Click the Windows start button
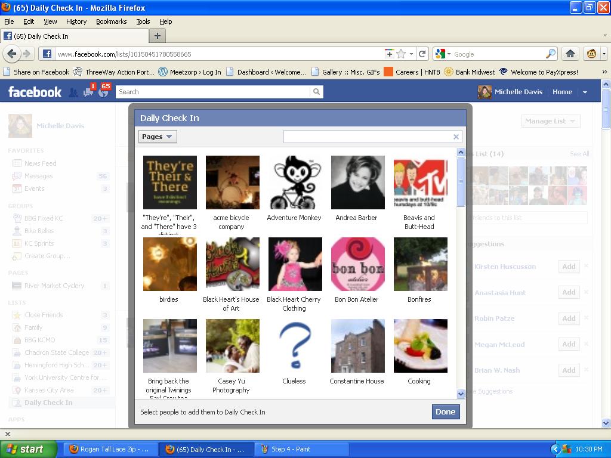 (x=29, y=449)
